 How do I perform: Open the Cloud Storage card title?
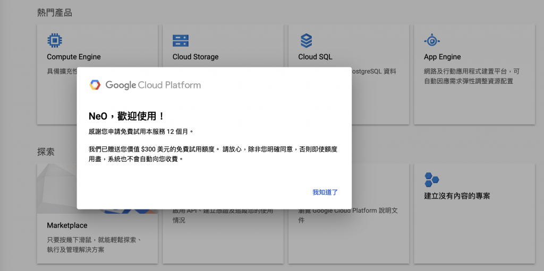[195, 57]
